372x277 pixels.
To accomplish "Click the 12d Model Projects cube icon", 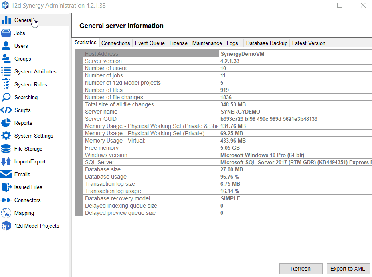I will tap(6, 226).
